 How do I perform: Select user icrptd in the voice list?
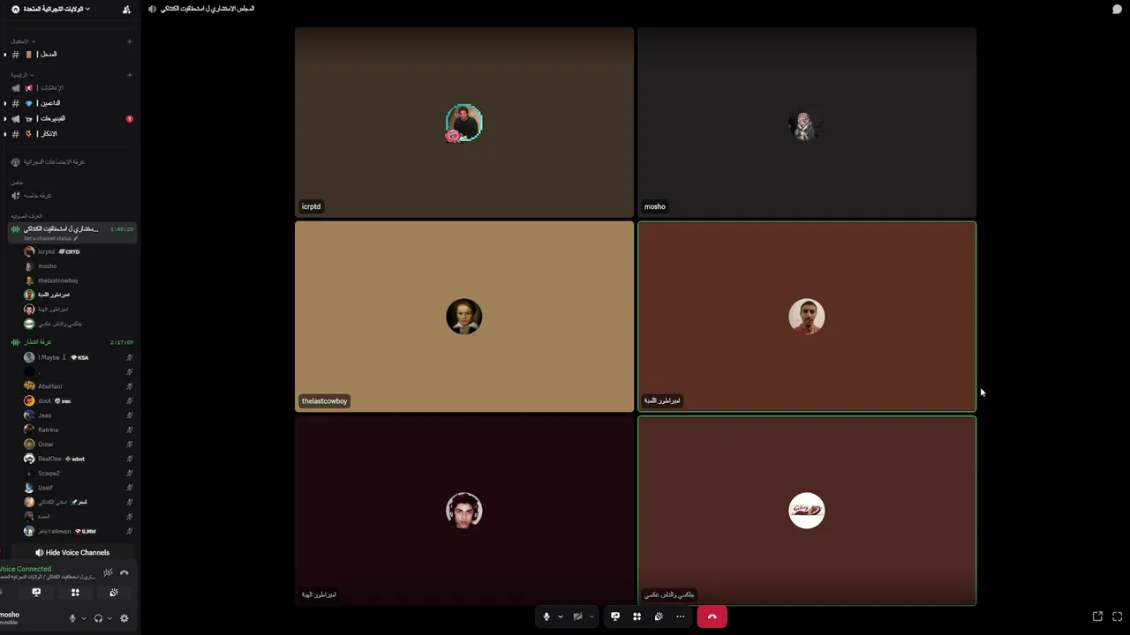[x=78, y=251]
